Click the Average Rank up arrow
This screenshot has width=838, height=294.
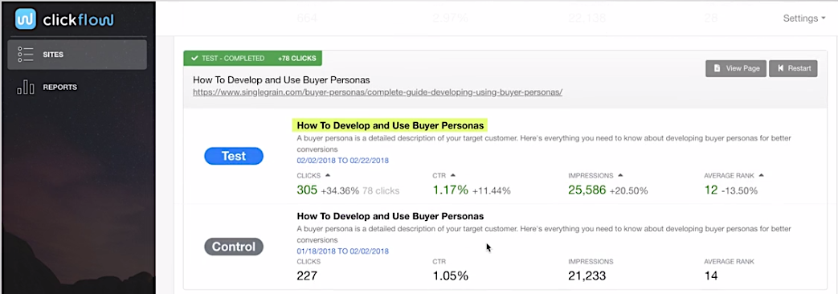click(x=761, y=175)
